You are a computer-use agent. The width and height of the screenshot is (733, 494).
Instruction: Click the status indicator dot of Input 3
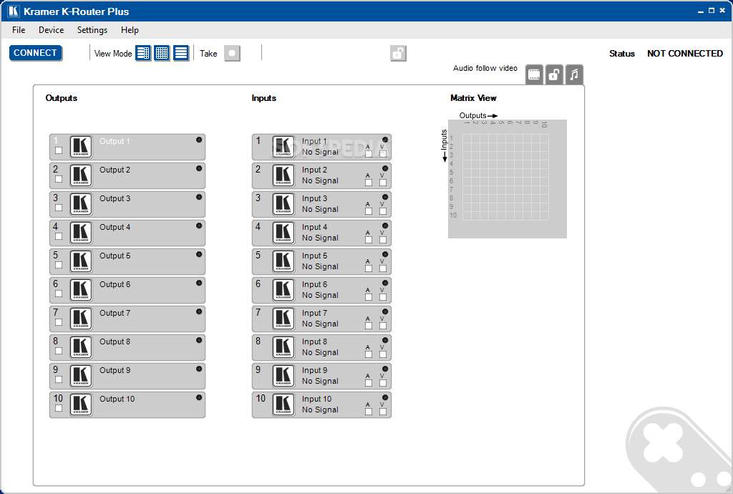[x=385, y=197]
